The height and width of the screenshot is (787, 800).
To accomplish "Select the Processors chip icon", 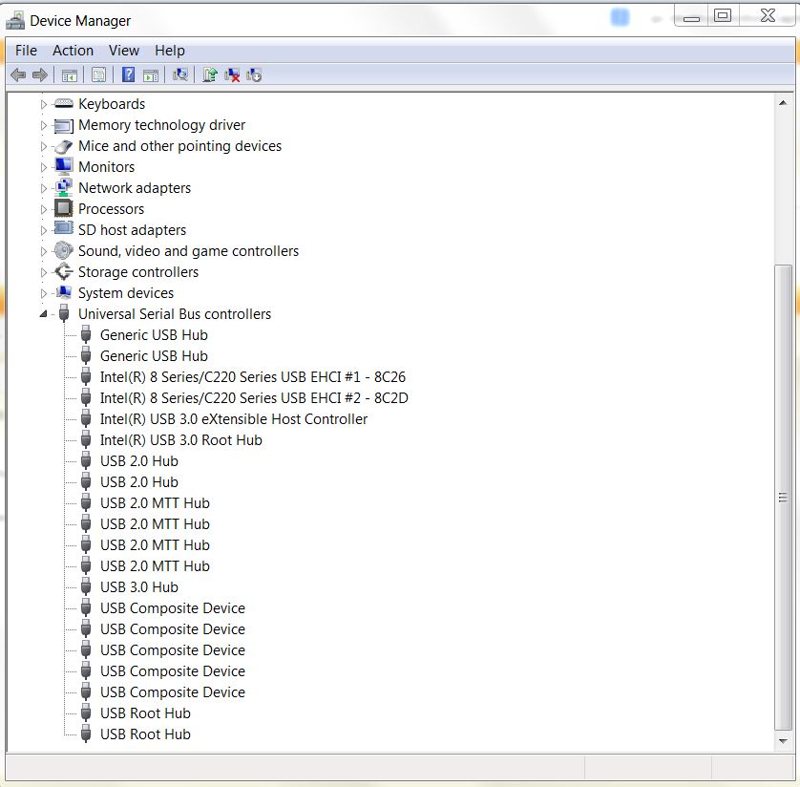I will coord(64,209).
